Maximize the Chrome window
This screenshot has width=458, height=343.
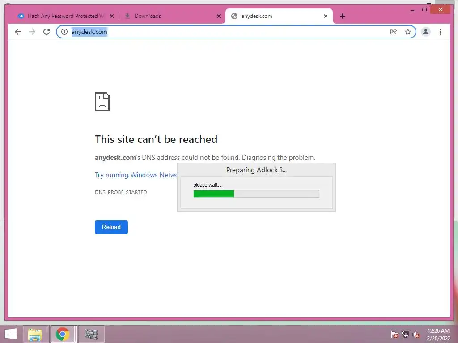424,10
